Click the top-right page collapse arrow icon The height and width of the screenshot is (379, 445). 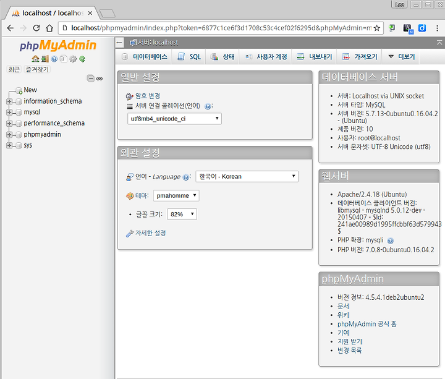439,43
